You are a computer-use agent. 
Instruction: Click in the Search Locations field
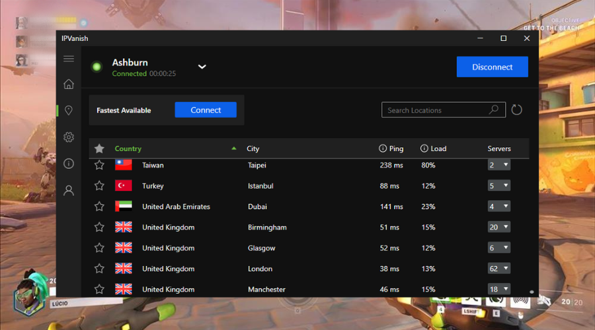[x=443, y=110]
